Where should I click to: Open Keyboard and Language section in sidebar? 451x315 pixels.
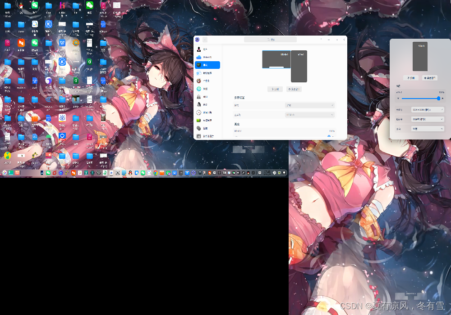click(x=207, y=136)
